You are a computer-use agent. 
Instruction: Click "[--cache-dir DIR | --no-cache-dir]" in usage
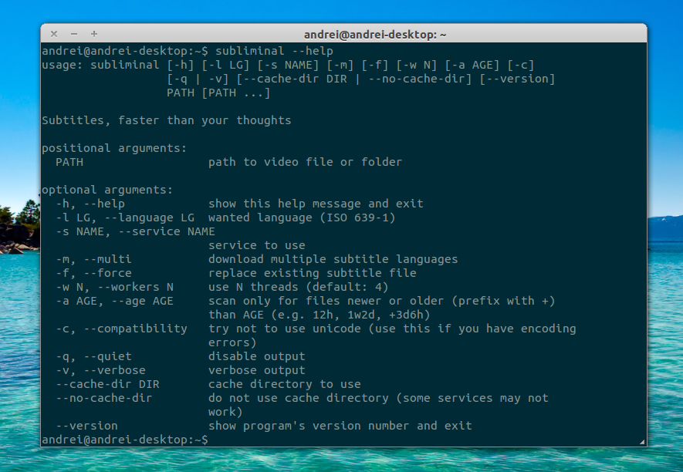[354, 79]
